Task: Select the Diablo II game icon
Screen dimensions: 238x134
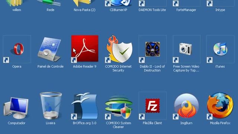Action: [152, 49]
